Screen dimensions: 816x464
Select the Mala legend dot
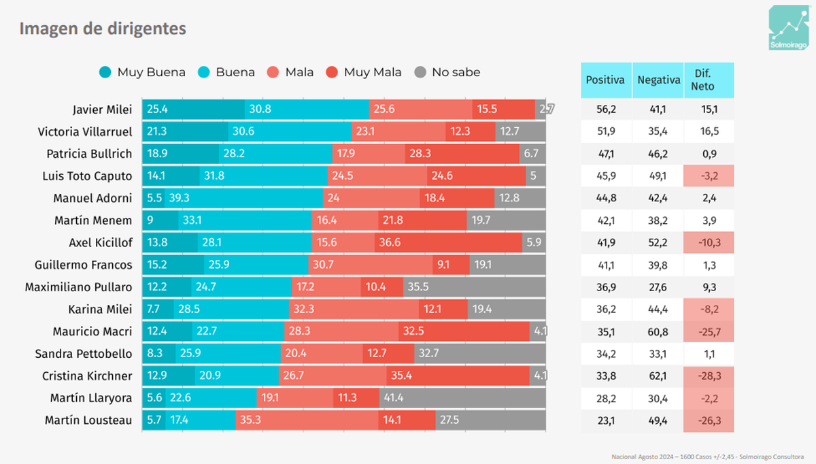pyautogui.click(x=273, y=72)
